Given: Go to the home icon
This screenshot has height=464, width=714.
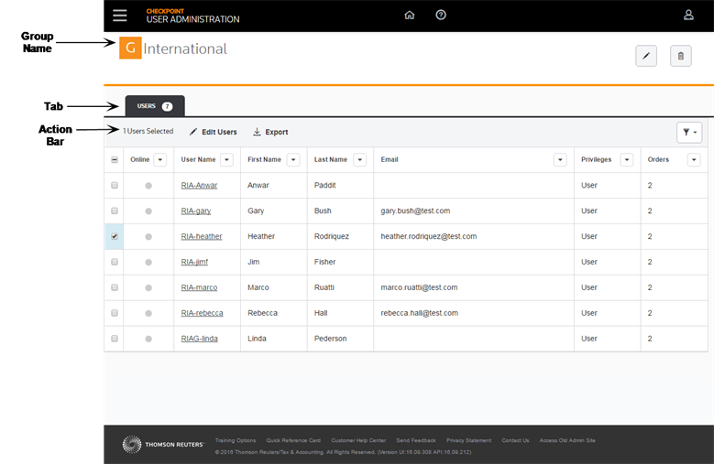Looking at the screenshot, I should coord(409,16).
